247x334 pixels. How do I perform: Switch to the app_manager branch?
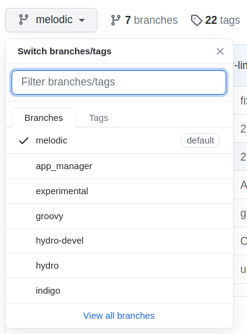tap(119, 166)
